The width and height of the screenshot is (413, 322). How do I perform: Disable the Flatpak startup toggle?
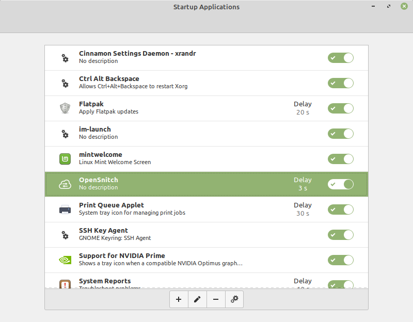click(340, 108)
